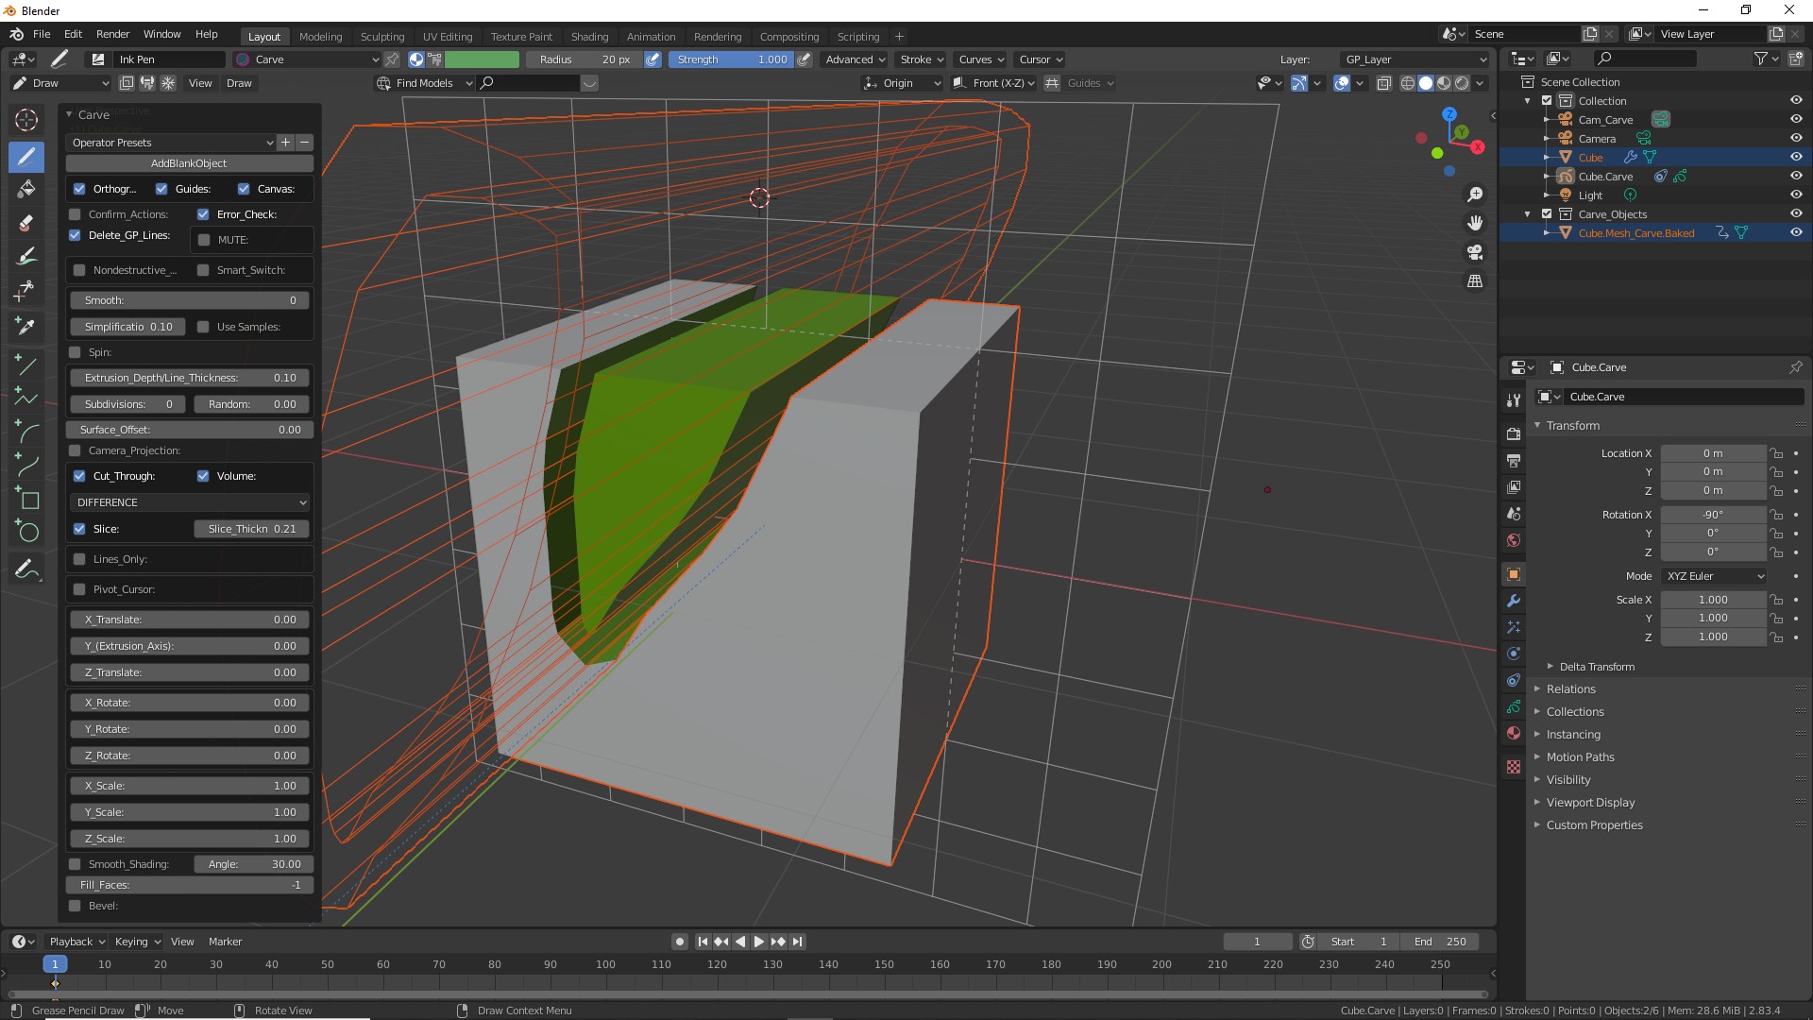Enable the Confirm_Actions checkbox
Image resolution: width=1813 pixels, height=1020 pixels.
click(x=76, y=214)
